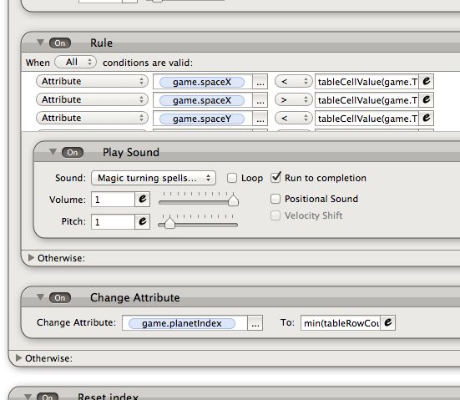Open expression editor for Change Attribute value

tap(388, 323)
